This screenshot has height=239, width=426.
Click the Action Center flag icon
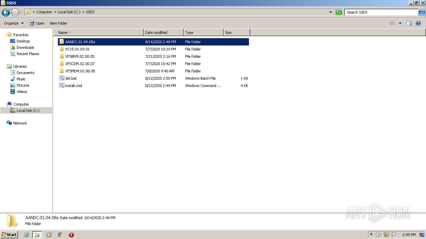click(x=394, y=235)
